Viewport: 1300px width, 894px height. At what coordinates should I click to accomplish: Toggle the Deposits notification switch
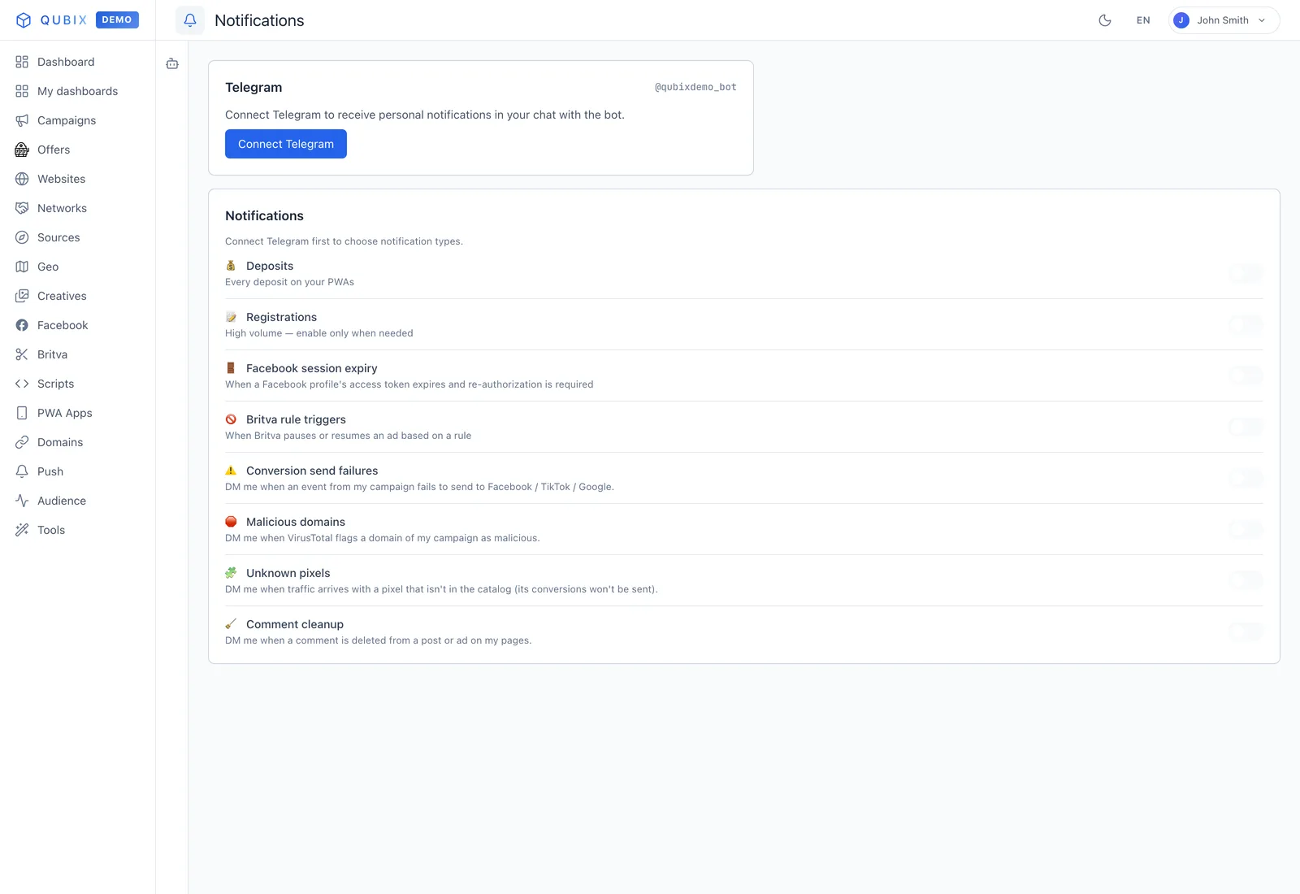[x=1246, y=273]
